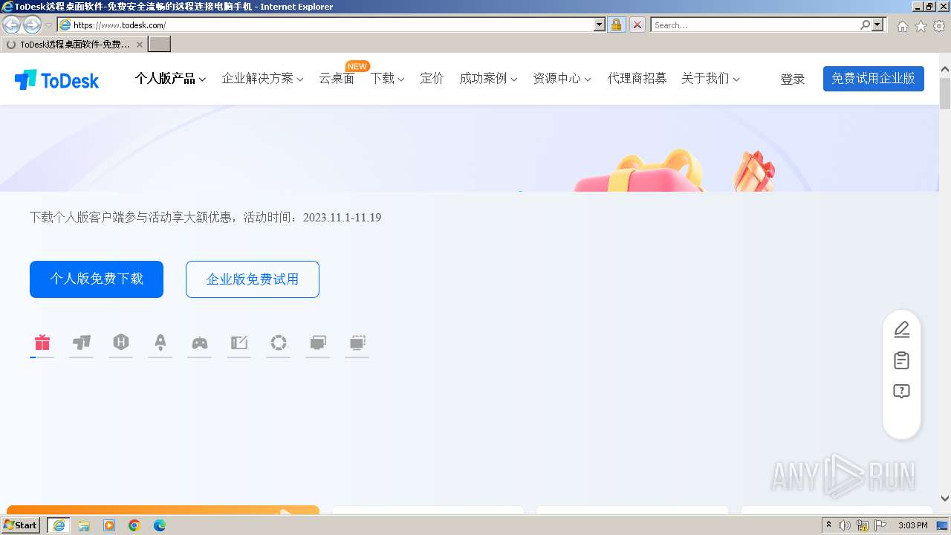Image resolution: width=951 pixels, height=535 pixels.
Task: Open Favorites star icon
Action: [x=921, y=26]
